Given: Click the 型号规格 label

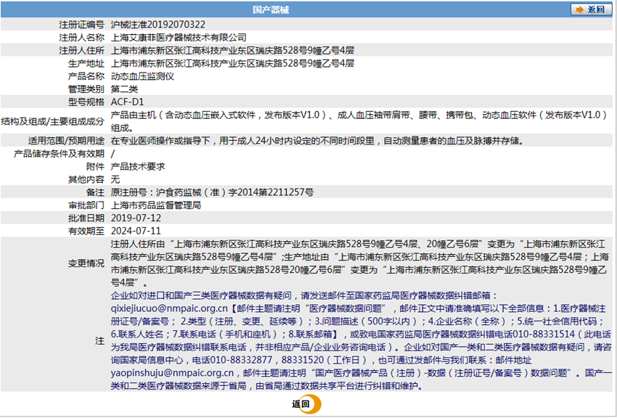Looking at the screenshot, I should point(86,102).
